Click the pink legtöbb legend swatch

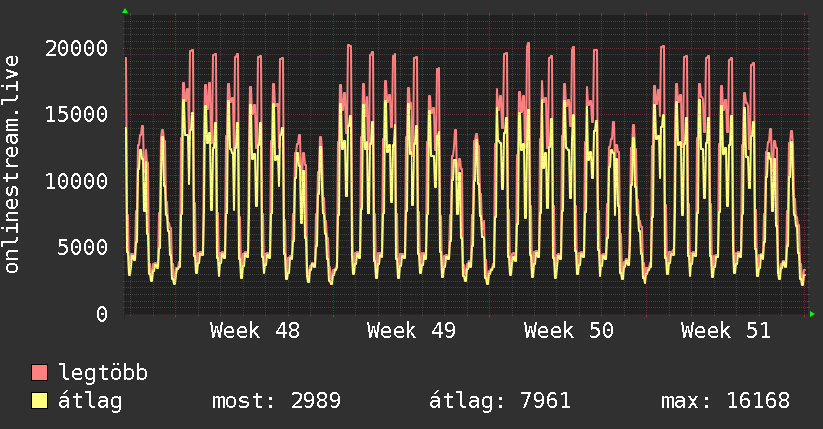coord(39,372)
